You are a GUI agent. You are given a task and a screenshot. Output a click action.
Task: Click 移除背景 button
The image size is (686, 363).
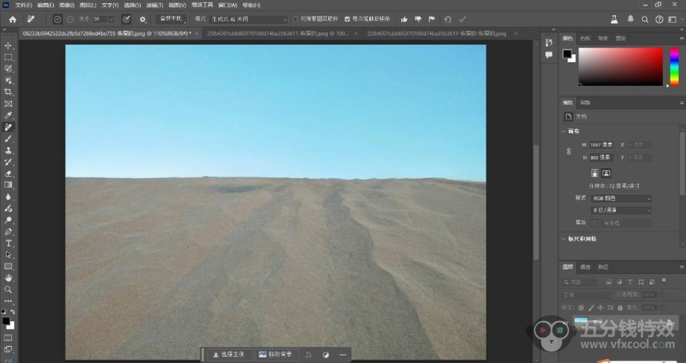[275, 355]
